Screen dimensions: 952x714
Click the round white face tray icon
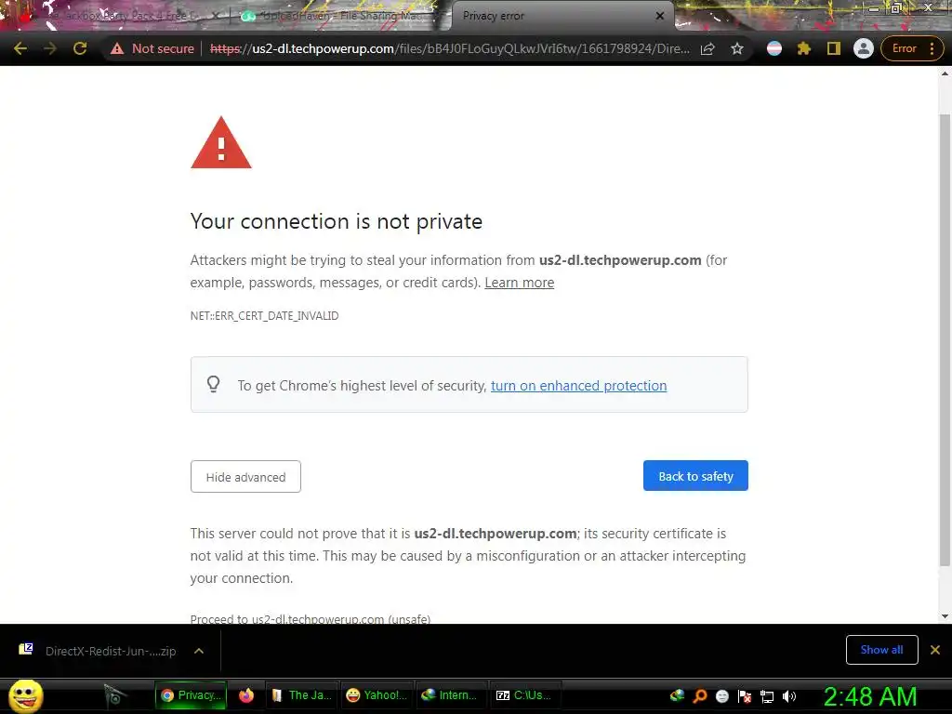[721, 695]
